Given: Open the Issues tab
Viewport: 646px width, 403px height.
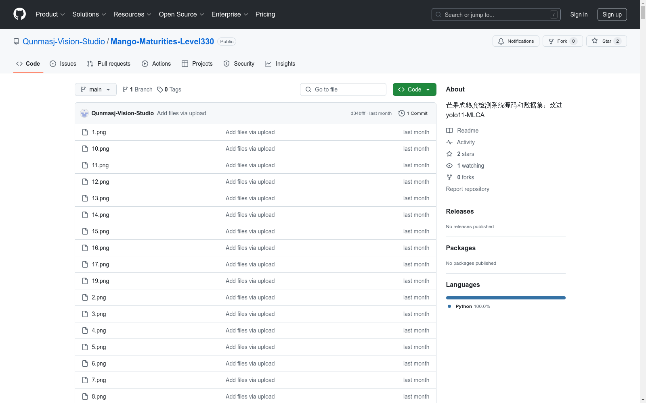Looking at the screenshot, I should (x=63, y=64).
